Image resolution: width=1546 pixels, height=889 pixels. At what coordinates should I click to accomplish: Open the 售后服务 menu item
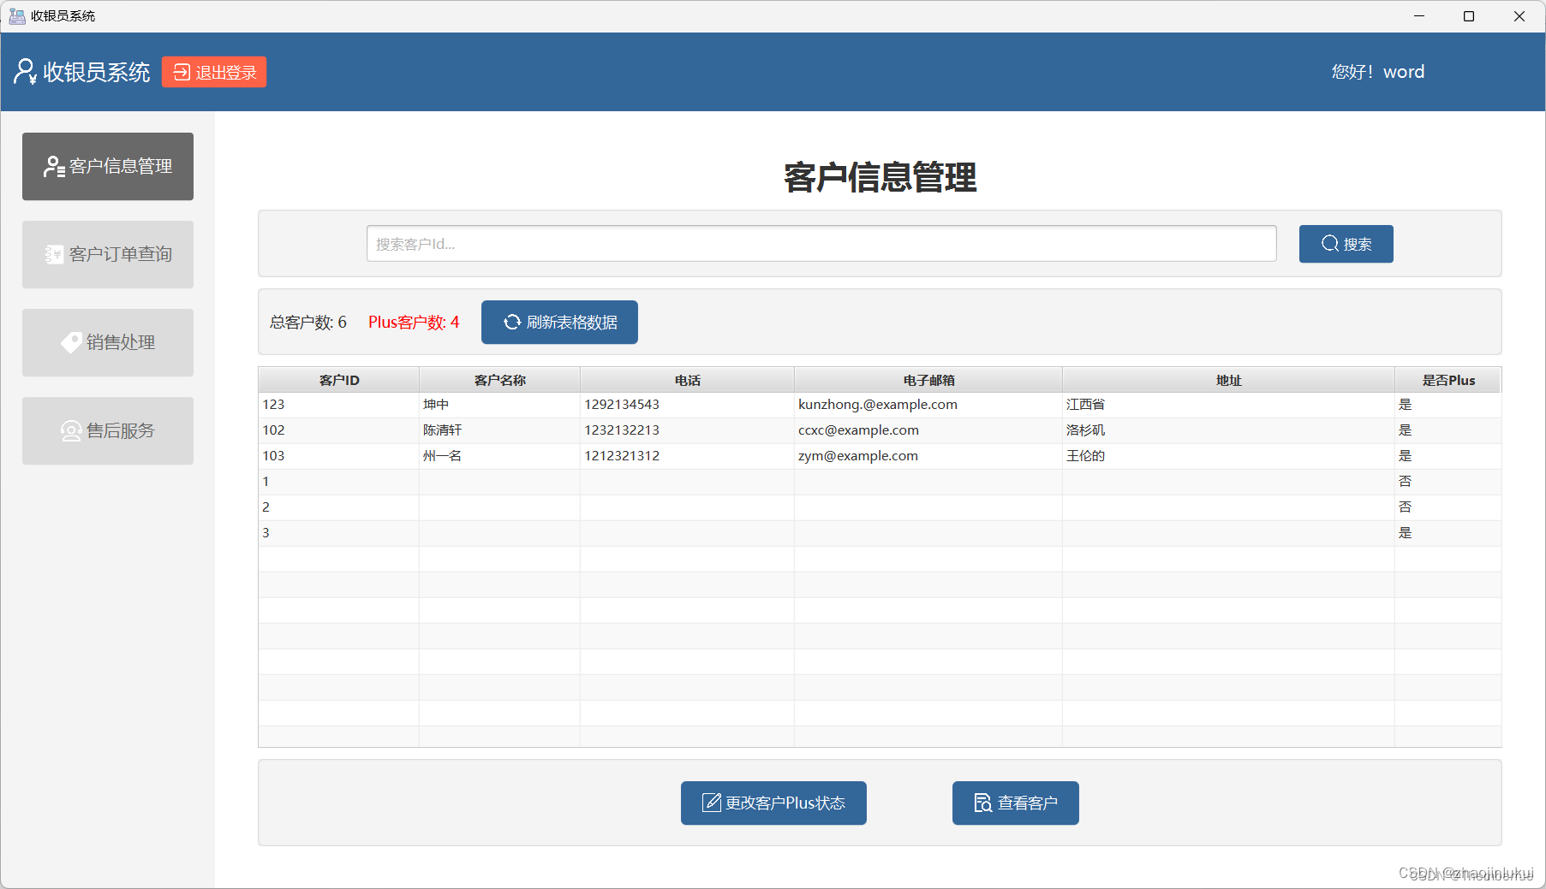click(108, 430)
